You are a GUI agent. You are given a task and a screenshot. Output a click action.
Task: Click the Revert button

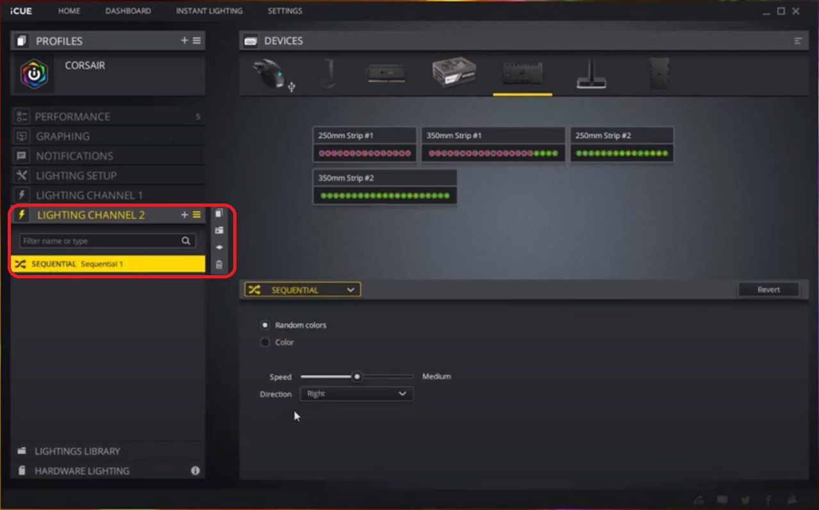coord(768,290)
